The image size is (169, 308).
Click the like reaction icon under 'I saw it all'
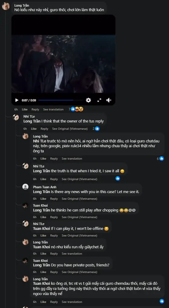[x=118, y=178]
